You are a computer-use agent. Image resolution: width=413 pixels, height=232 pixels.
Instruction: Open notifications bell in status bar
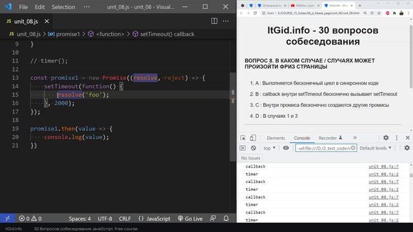point(226,218)
